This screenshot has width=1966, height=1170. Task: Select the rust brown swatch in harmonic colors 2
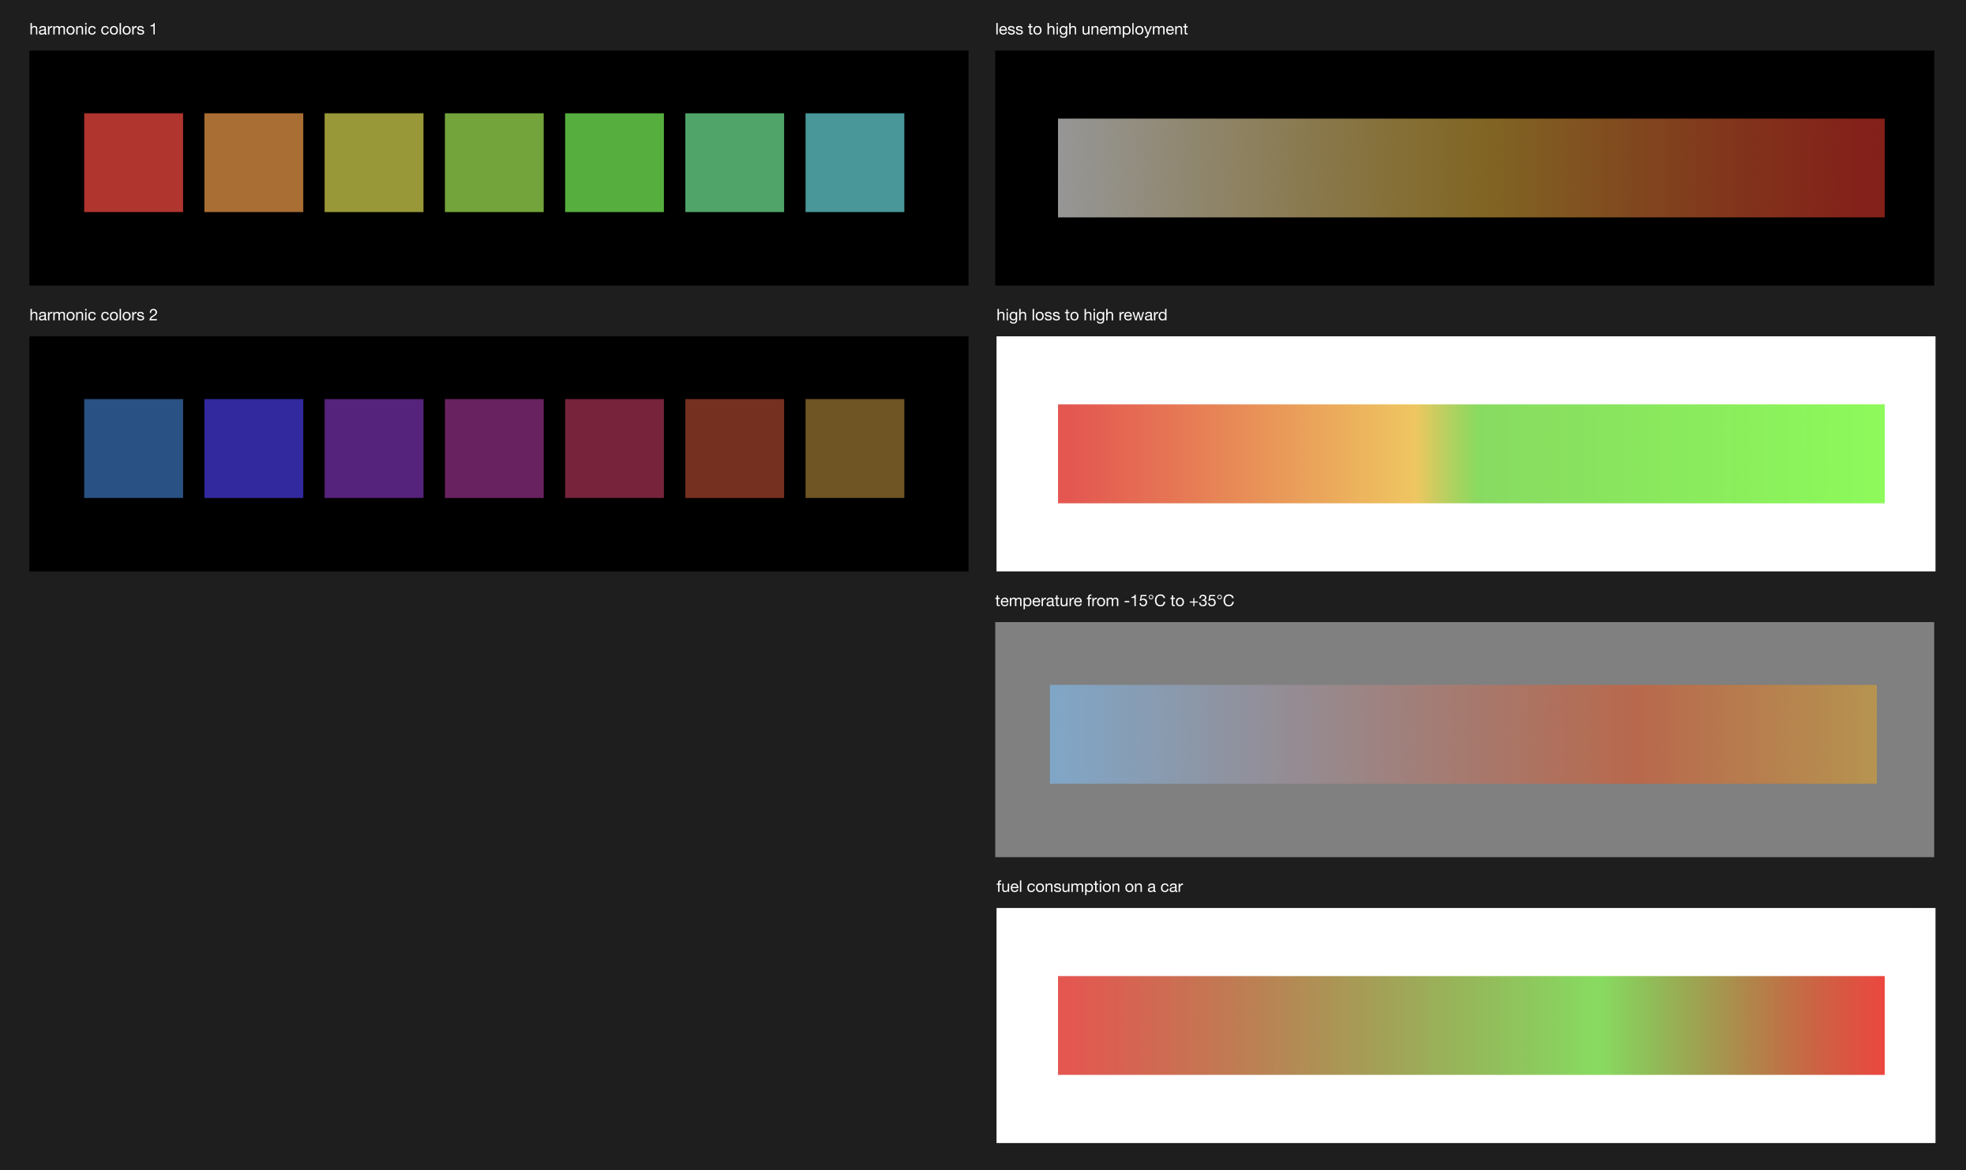(x=734, y=448)
